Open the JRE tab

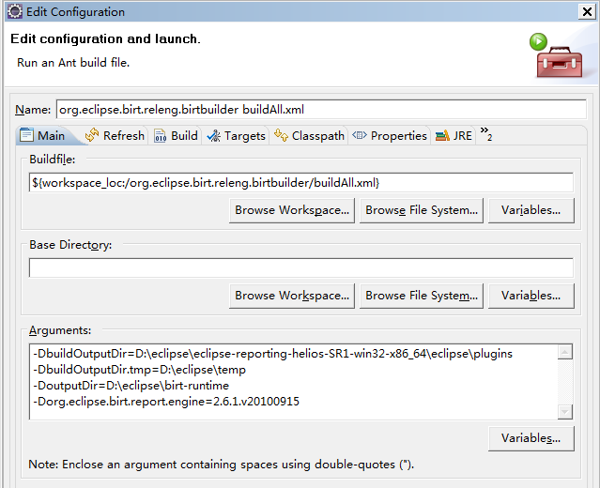coord(454,135)
